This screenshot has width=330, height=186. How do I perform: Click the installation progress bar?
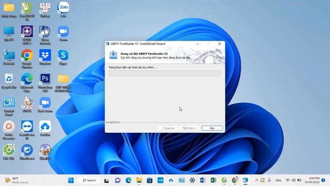click(x=164, y=73)
